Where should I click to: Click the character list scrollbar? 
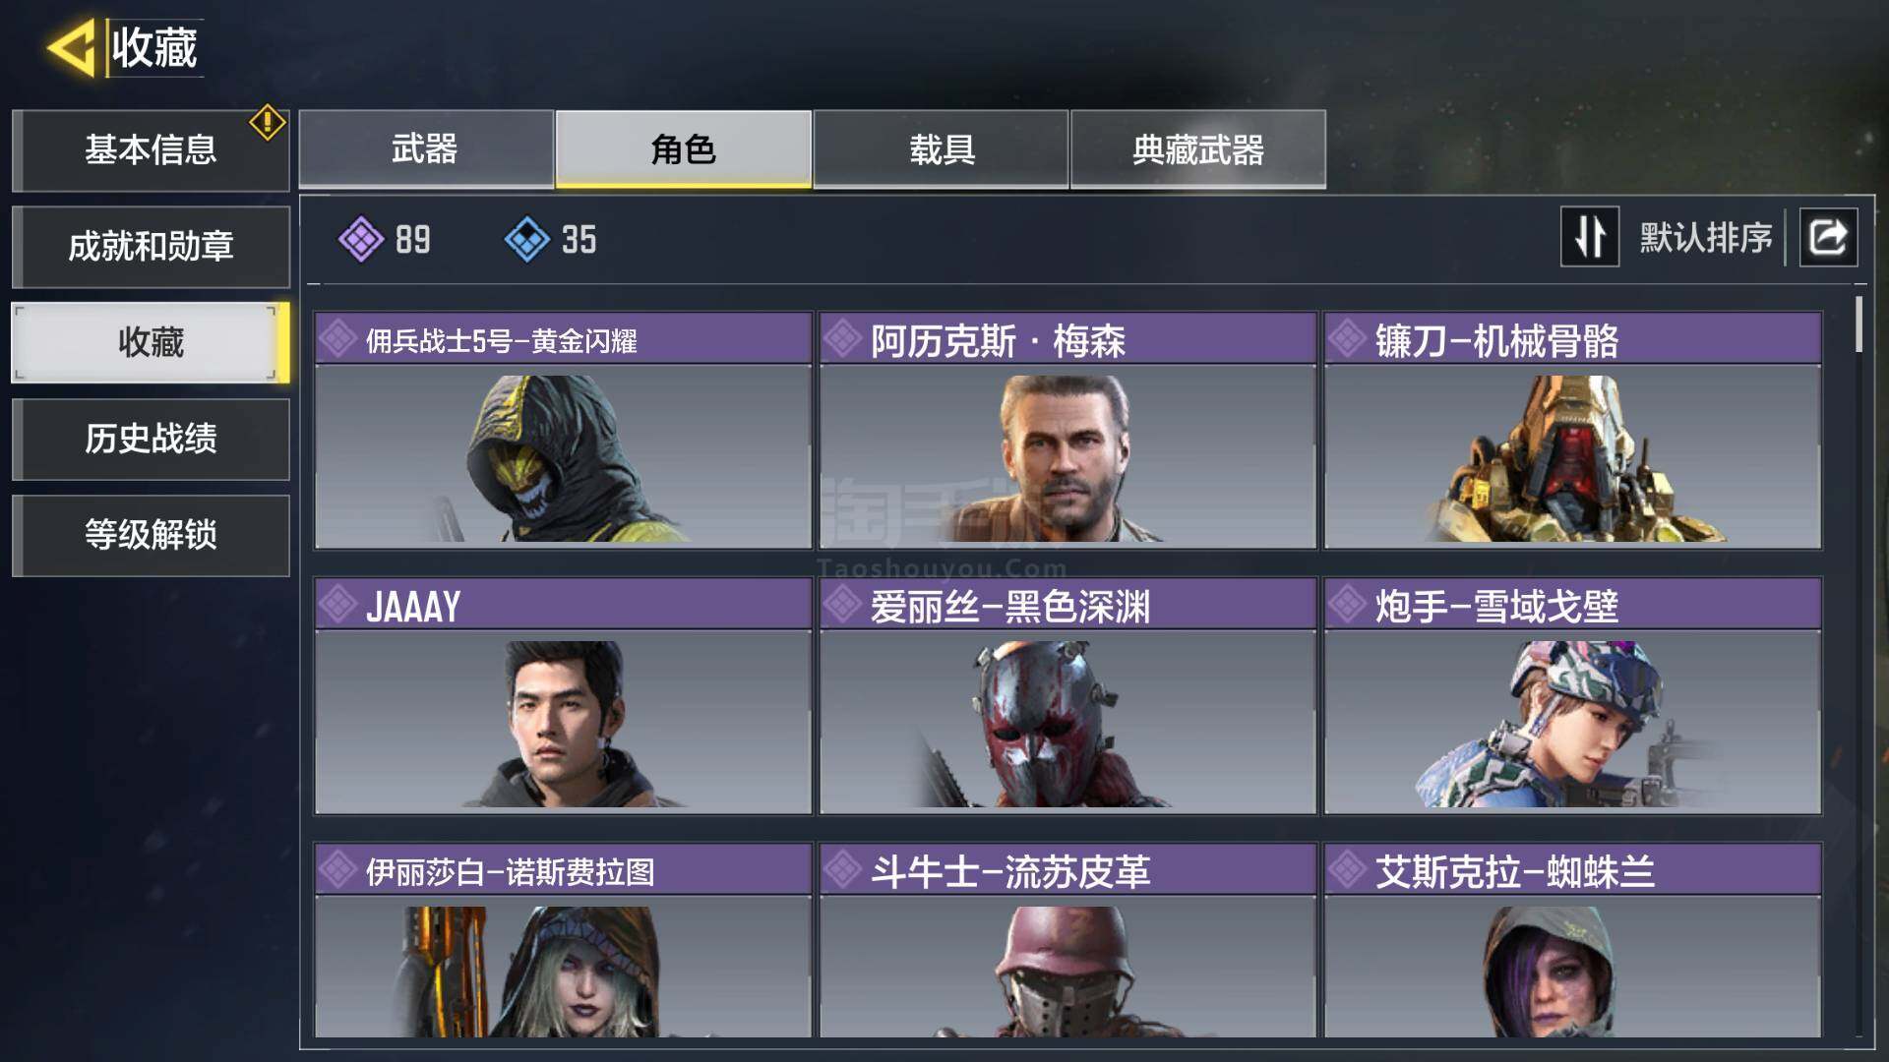1859,324
